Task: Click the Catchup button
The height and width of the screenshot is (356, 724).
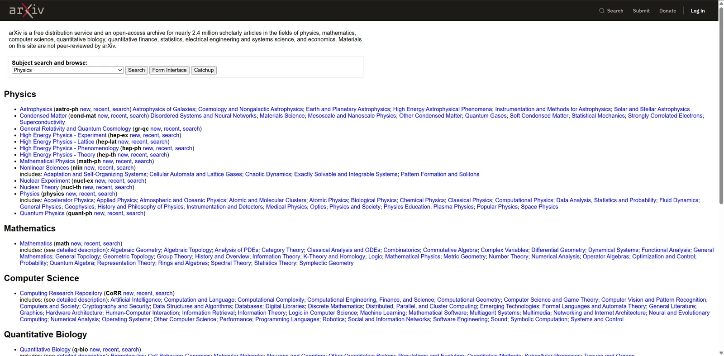Action: (204, 70)
